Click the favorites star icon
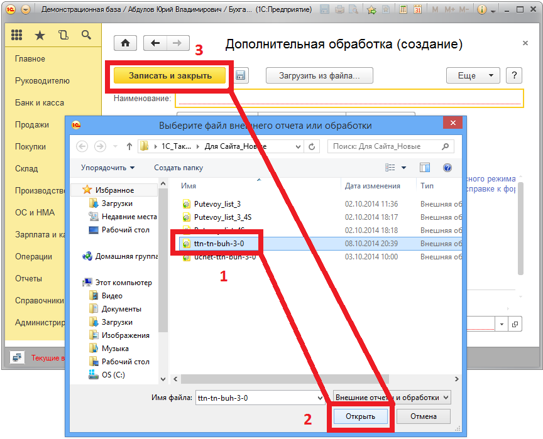Image resolution: width=543 pixels, height=439 pixels. (x=40, y=36)
